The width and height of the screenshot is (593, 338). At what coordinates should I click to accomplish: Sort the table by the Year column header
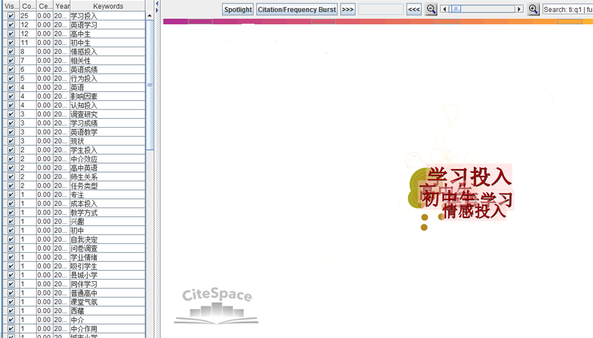click(x=62, y=6)
